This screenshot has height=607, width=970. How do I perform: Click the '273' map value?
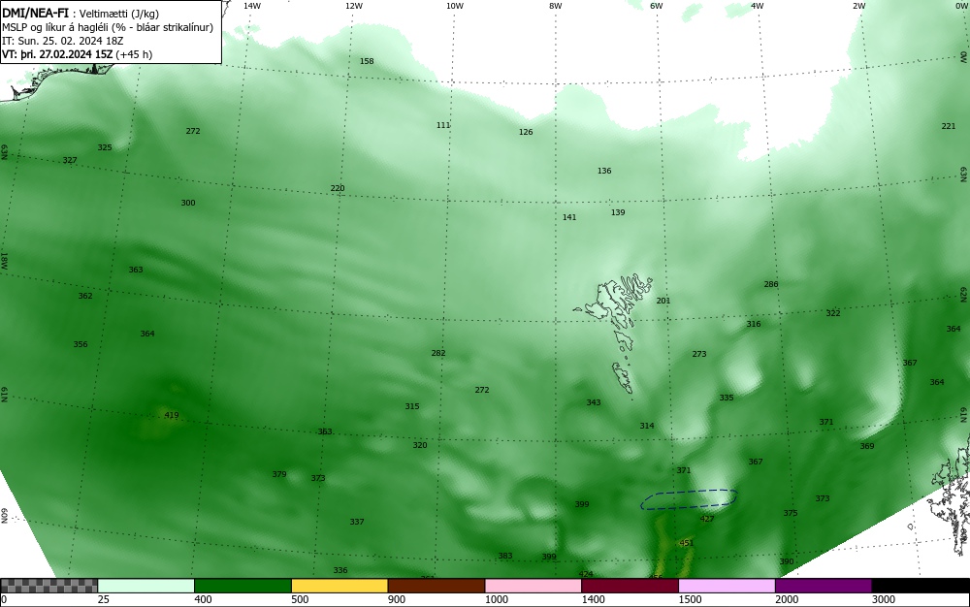[x=699, y=354]
